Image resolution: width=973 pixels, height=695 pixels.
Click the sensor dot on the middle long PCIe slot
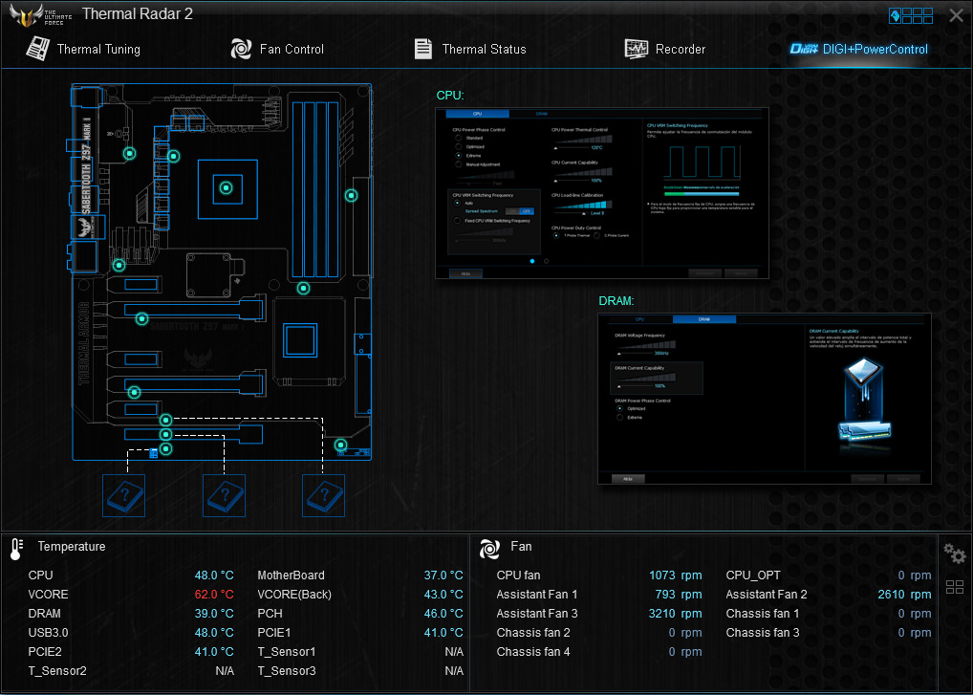pyautogui.click(x=134, y=392)
